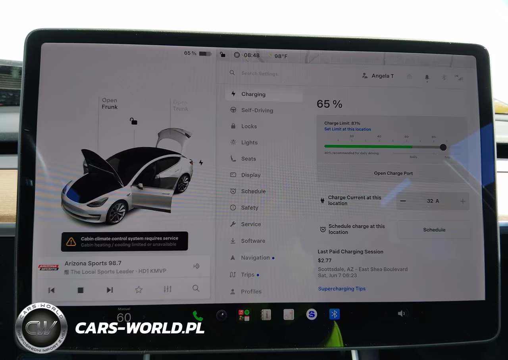Screen dimensions: 508x360
Task: Tap the Sentry mode circle icon beside clock
Action: 237,55
